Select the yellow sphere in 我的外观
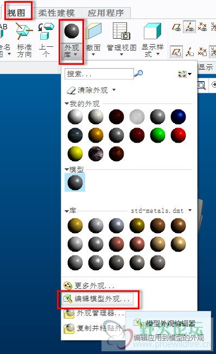 point(75,154)
